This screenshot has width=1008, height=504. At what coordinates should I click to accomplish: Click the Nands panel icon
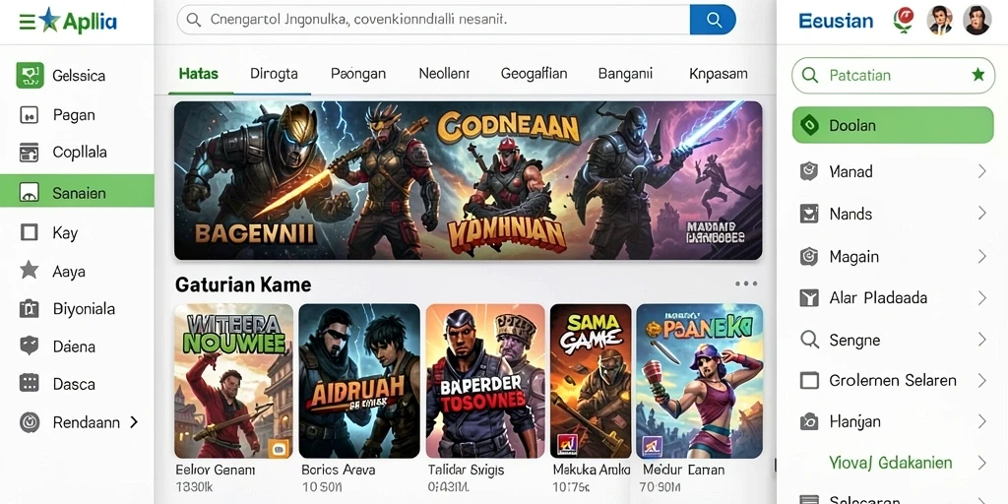point(809,213)
